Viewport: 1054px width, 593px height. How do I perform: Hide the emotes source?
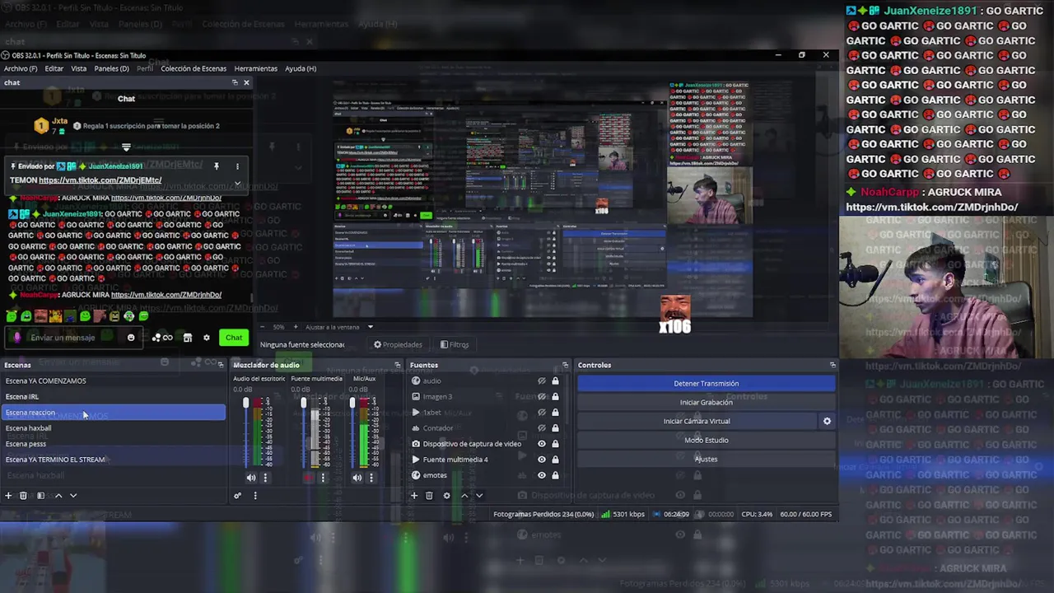pos(541,475)
